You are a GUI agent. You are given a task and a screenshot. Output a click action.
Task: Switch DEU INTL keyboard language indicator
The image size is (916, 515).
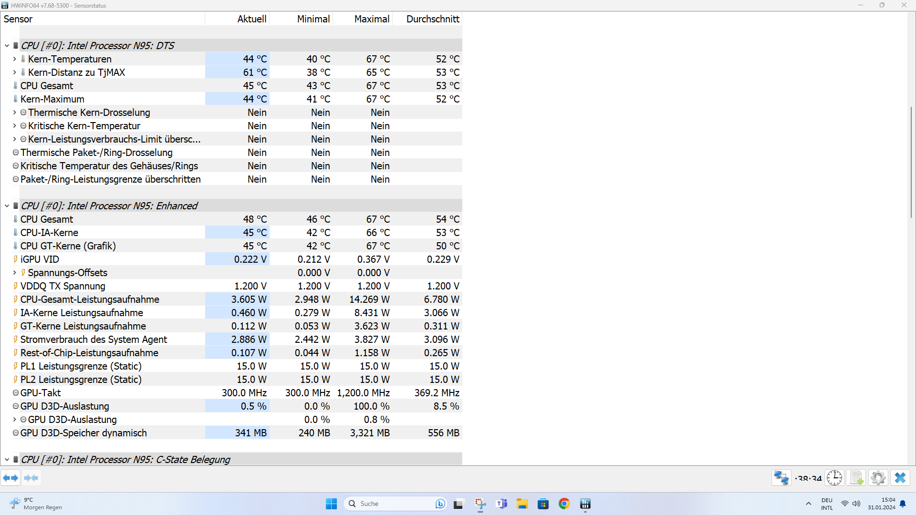827,504
